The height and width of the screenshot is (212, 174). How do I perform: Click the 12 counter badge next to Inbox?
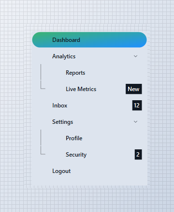click(137, 106)
